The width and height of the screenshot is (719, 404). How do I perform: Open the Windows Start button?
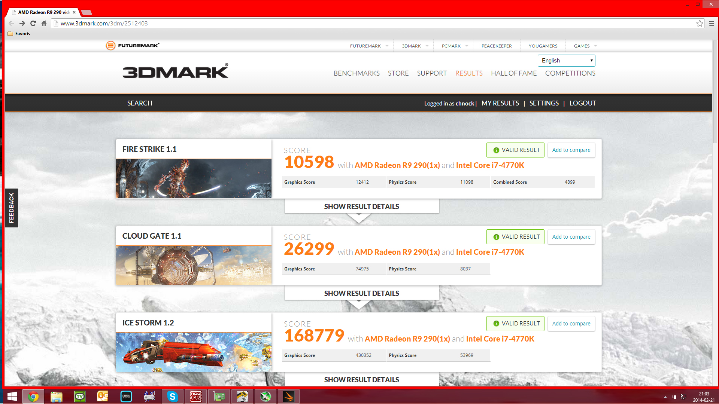12,397
